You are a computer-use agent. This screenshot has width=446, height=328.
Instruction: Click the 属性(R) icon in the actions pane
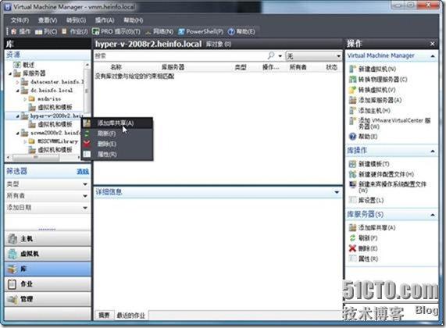pyautogui.click(x=352, y=258)
